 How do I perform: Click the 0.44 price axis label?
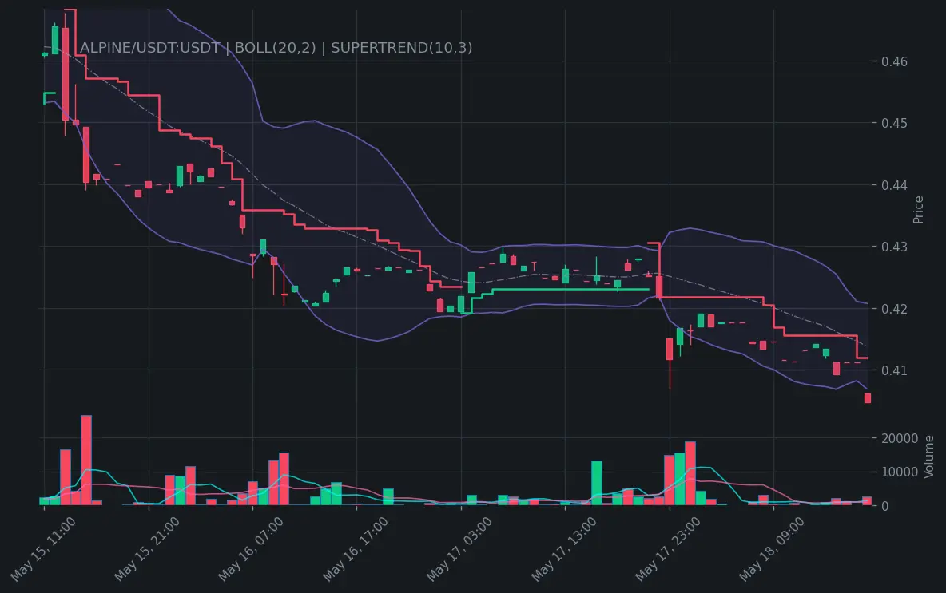pyautogui.click(x=894, y=185)
